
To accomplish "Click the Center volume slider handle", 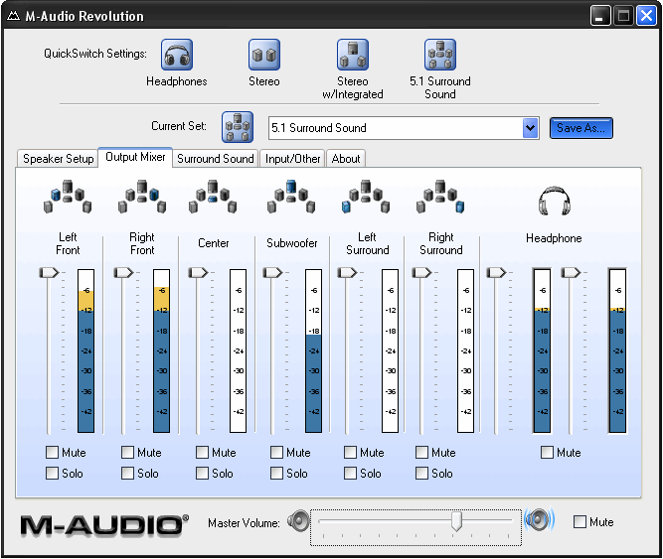I will click(x=198, y=273).
